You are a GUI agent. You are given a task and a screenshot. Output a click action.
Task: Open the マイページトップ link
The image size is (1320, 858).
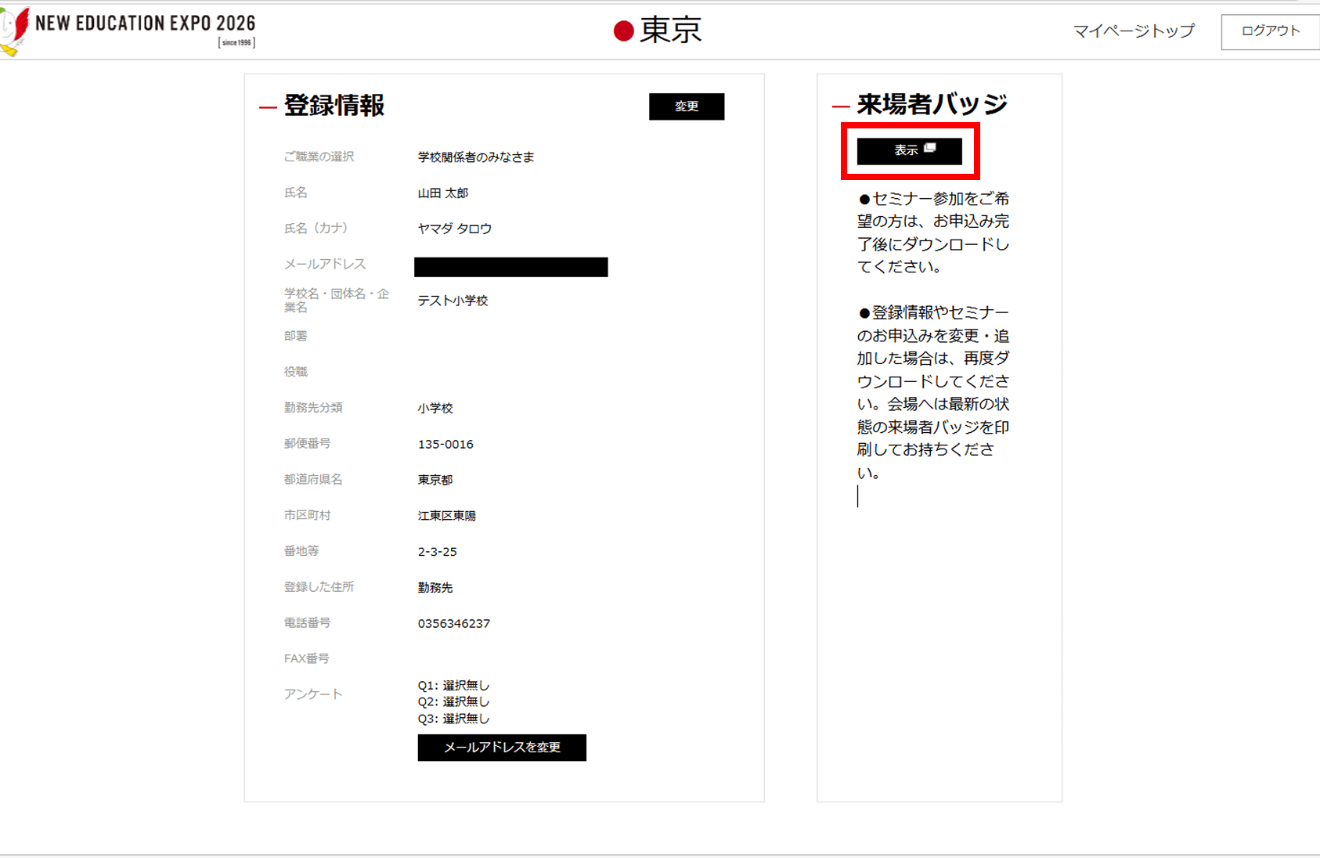tap(1133, 32)
